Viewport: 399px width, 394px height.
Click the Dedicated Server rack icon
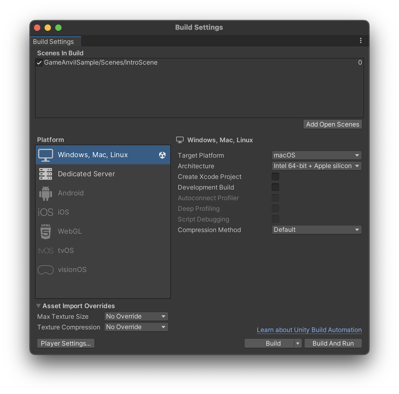46,174
